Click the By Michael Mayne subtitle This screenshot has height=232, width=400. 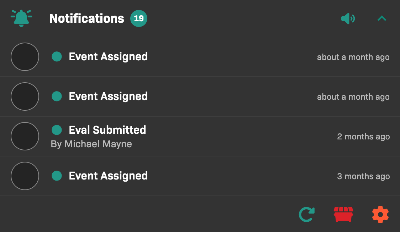91,144
